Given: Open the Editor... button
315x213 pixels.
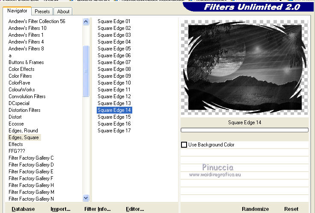Looking at the screenshot, I should tap(135, 209).
